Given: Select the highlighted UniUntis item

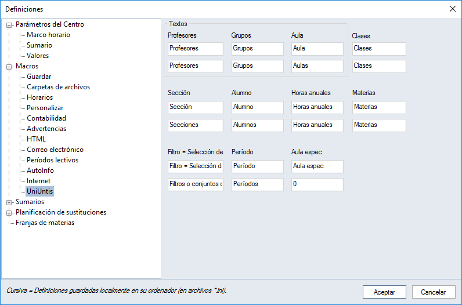Looking at the screenshot, I should [40, 191].
